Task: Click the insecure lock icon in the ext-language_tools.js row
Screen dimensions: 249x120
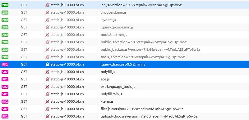Action: pyautogui.click(x=47, y=87)
